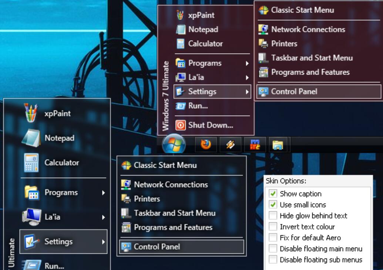Expand Settings arrow in the maroon menu
The height and width of the screenshot is (270, 383).
(247, 92)
